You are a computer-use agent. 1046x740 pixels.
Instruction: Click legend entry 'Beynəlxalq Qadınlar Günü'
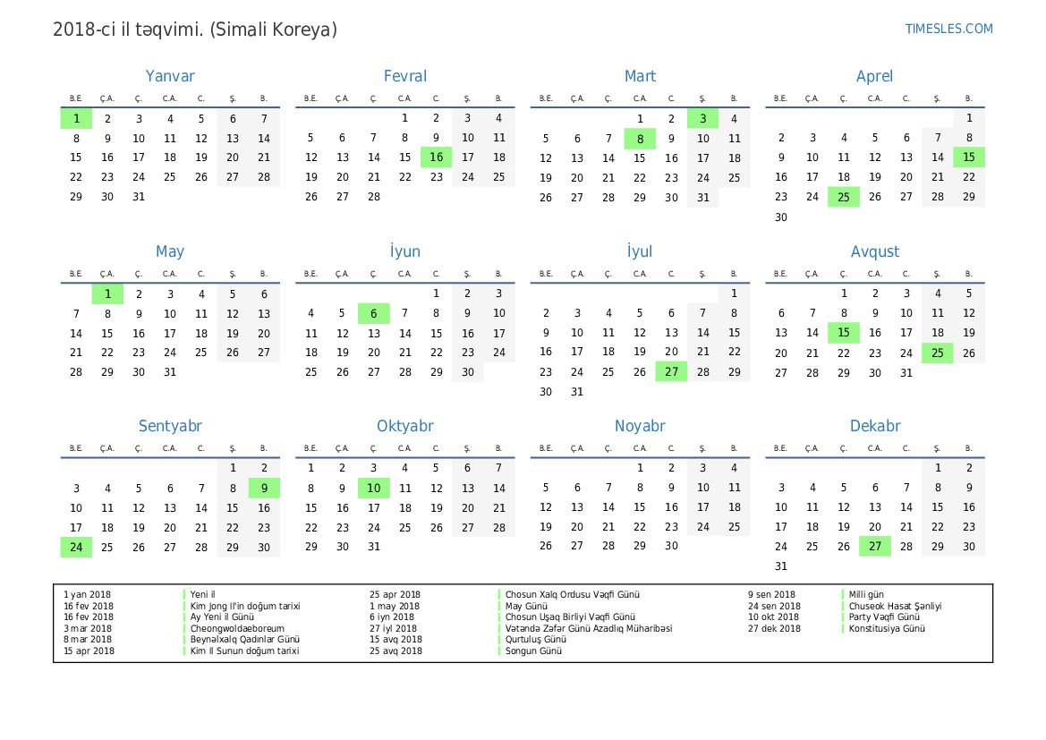click(x=245, y=639)
